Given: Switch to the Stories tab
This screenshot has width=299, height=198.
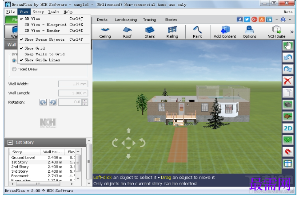Looking at the screenshot, I should [x=171, y=19].
